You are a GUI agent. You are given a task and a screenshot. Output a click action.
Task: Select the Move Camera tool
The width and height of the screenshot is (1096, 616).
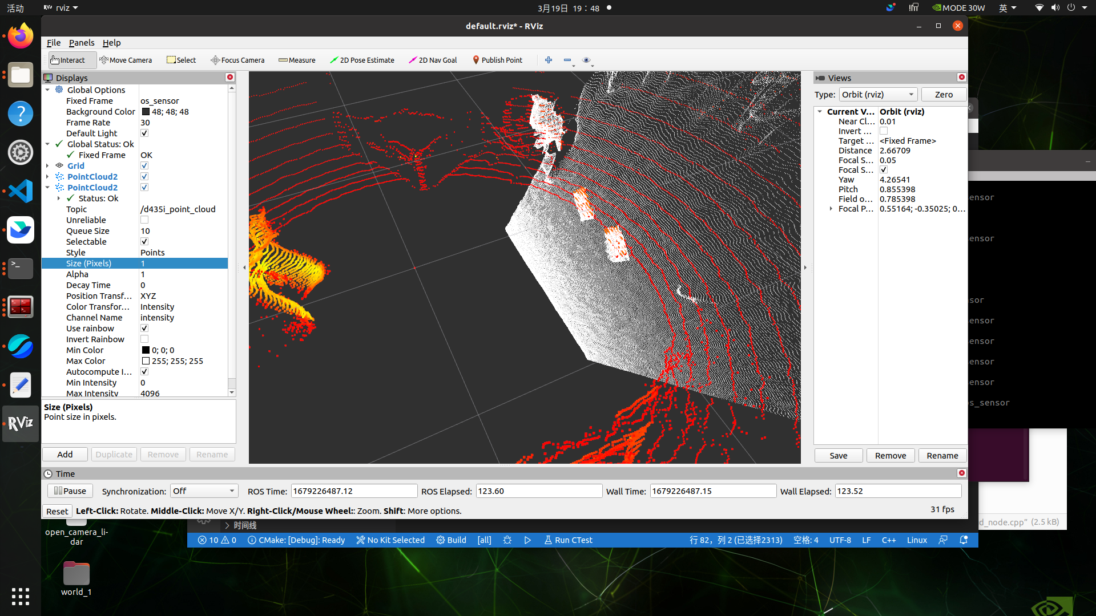point(125,60)
